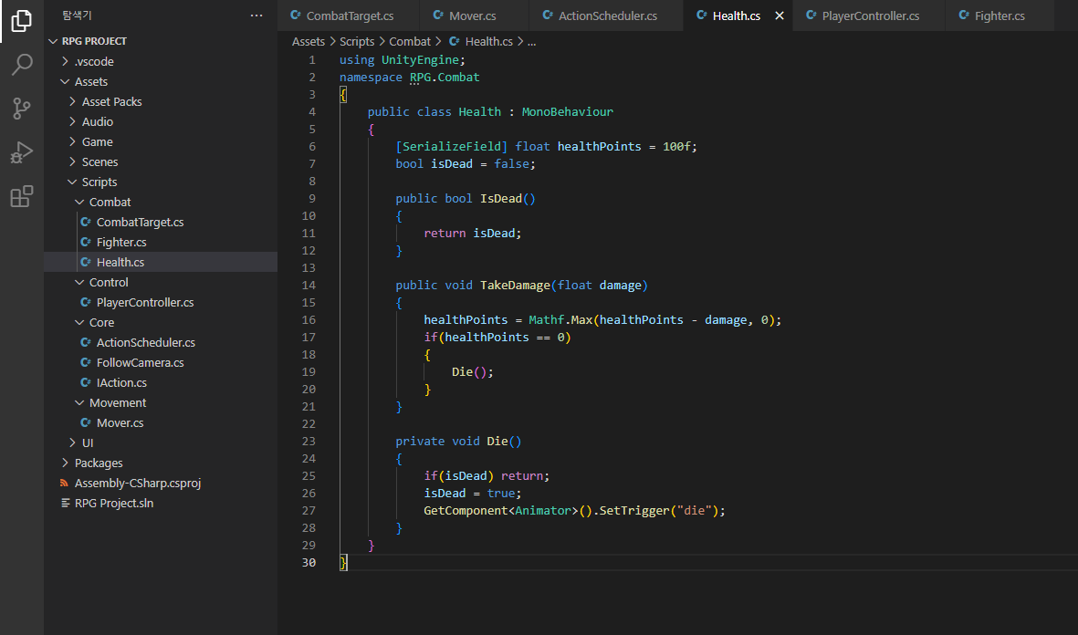Close the Health.cs editor tab
Image resolution: width=1078 pixels, height=635 pixels.
click(779, 16)
